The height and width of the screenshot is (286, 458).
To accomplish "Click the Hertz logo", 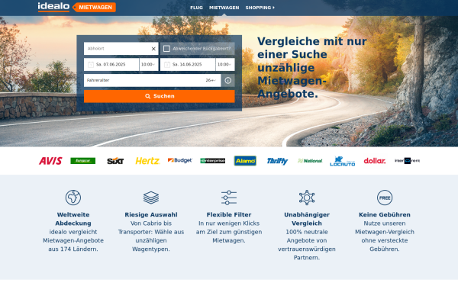I will coord(148,161).
